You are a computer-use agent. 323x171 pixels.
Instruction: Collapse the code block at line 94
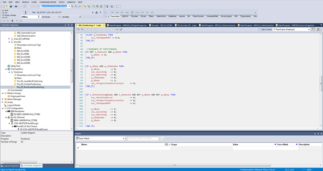click(x=85, y=66)
